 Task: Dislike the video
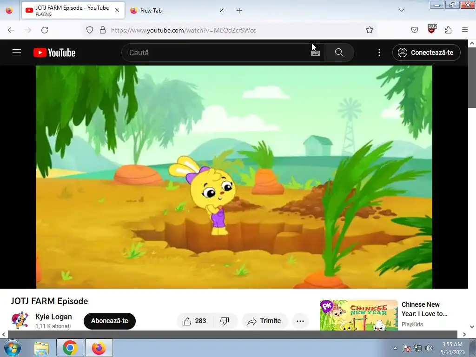pos(225,321)
